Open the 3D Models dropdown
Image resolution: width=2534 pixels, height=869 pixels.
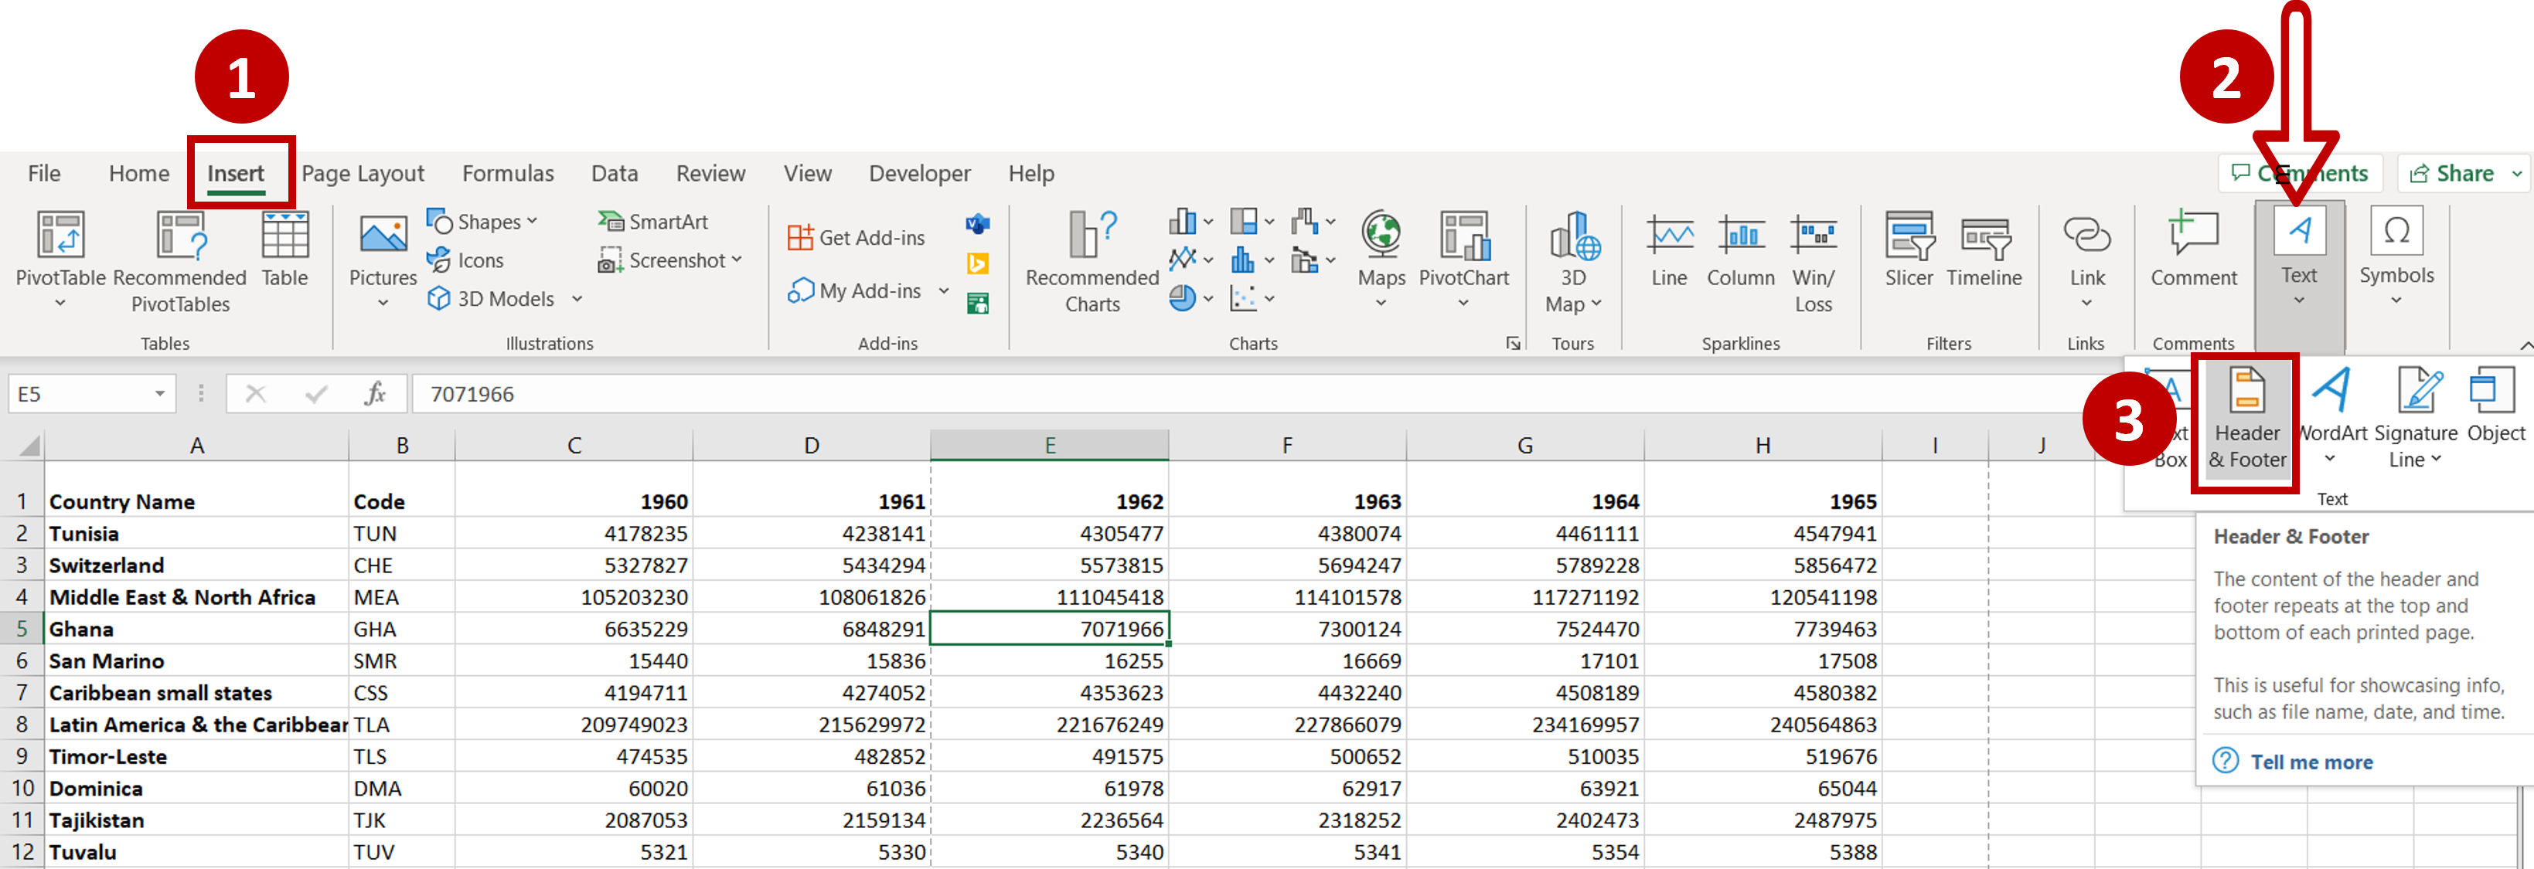click(577, 298)
